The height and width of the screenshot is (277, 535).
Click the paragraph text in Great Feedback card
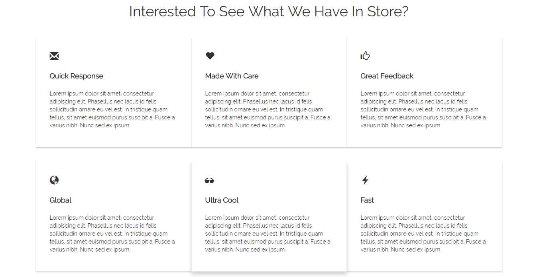pos(423,109)
